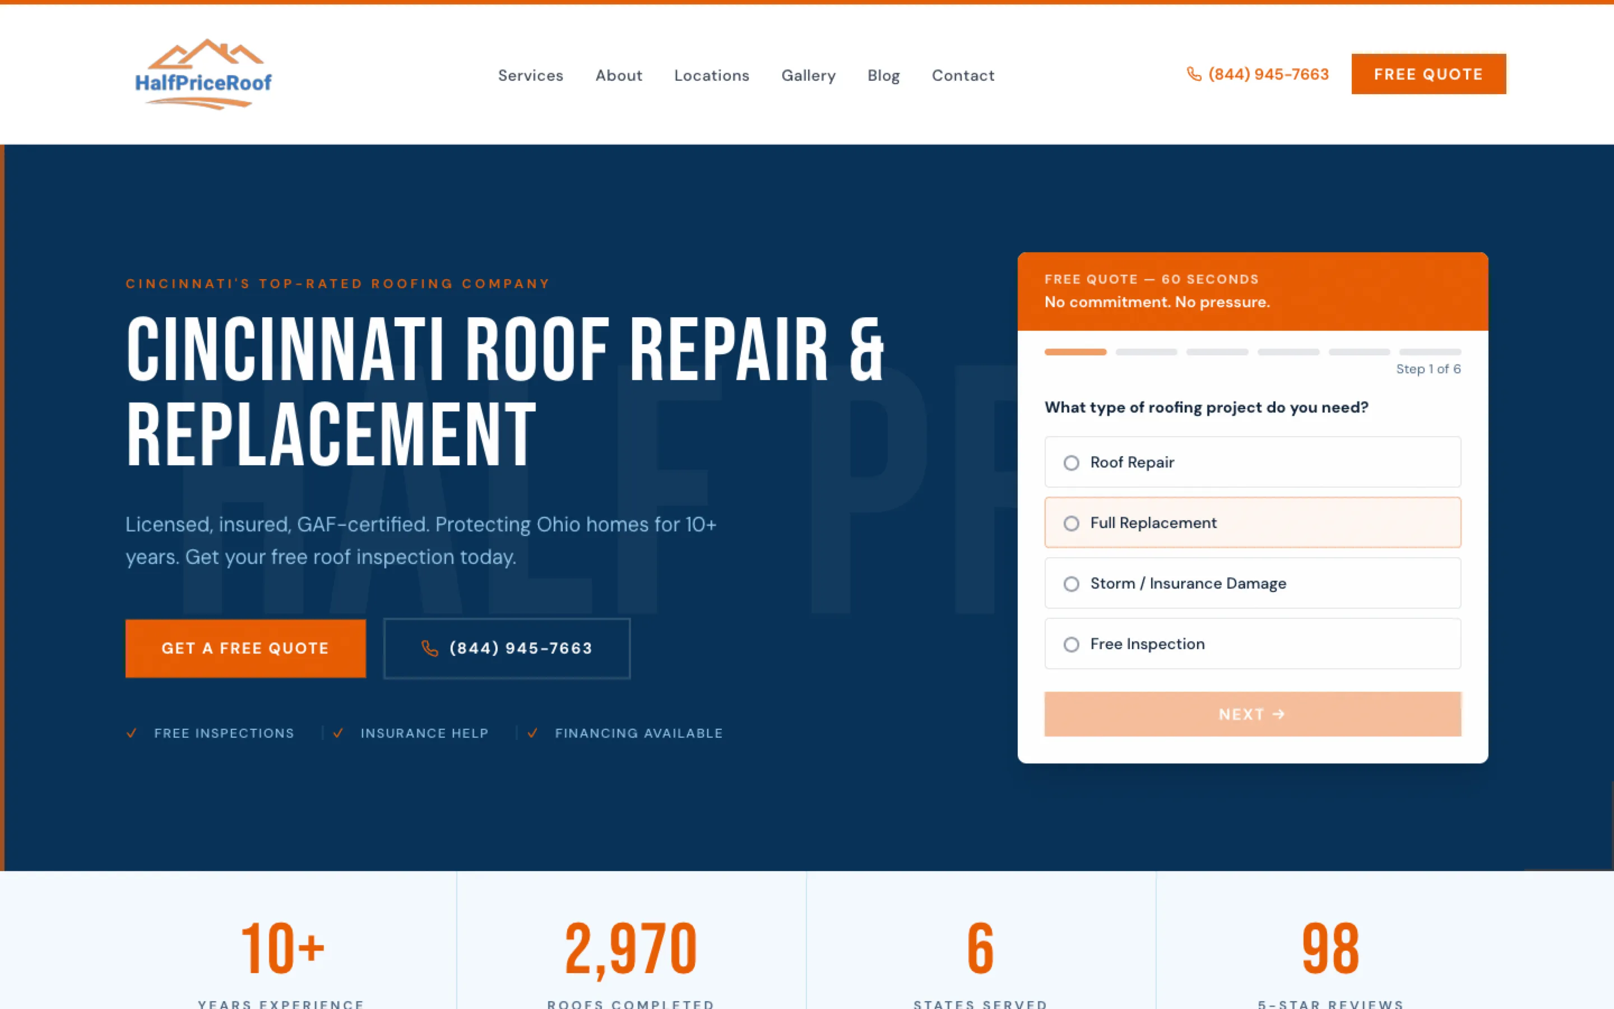
Task: Click the FREE QUOTE header button
Action: pyautogui.click(x=1428, y=73)
